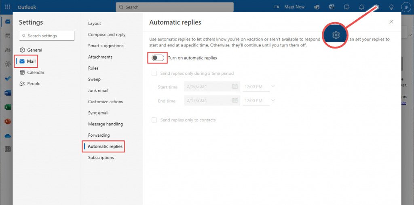Viewport: 414px width, 205px height.
Task: Click the Search settings input field
Action: tap(47, 36)
